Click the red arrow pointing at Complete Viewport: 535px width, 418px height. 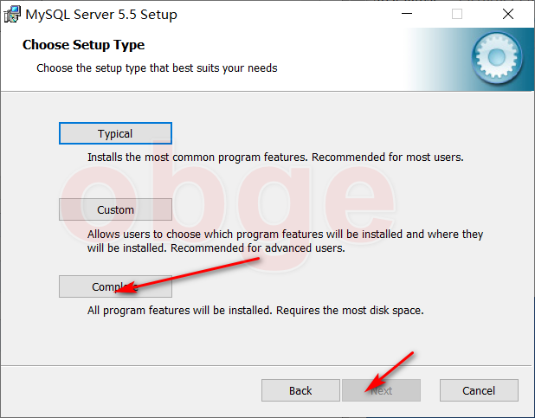coord(189,275)
